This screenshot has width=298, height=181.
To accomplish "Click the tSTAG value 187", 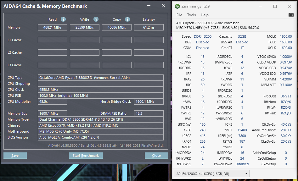I will point(242,141).
